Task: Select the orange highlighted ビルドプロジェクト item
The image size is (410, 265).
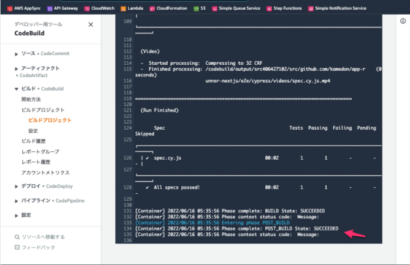Action: 50,120
